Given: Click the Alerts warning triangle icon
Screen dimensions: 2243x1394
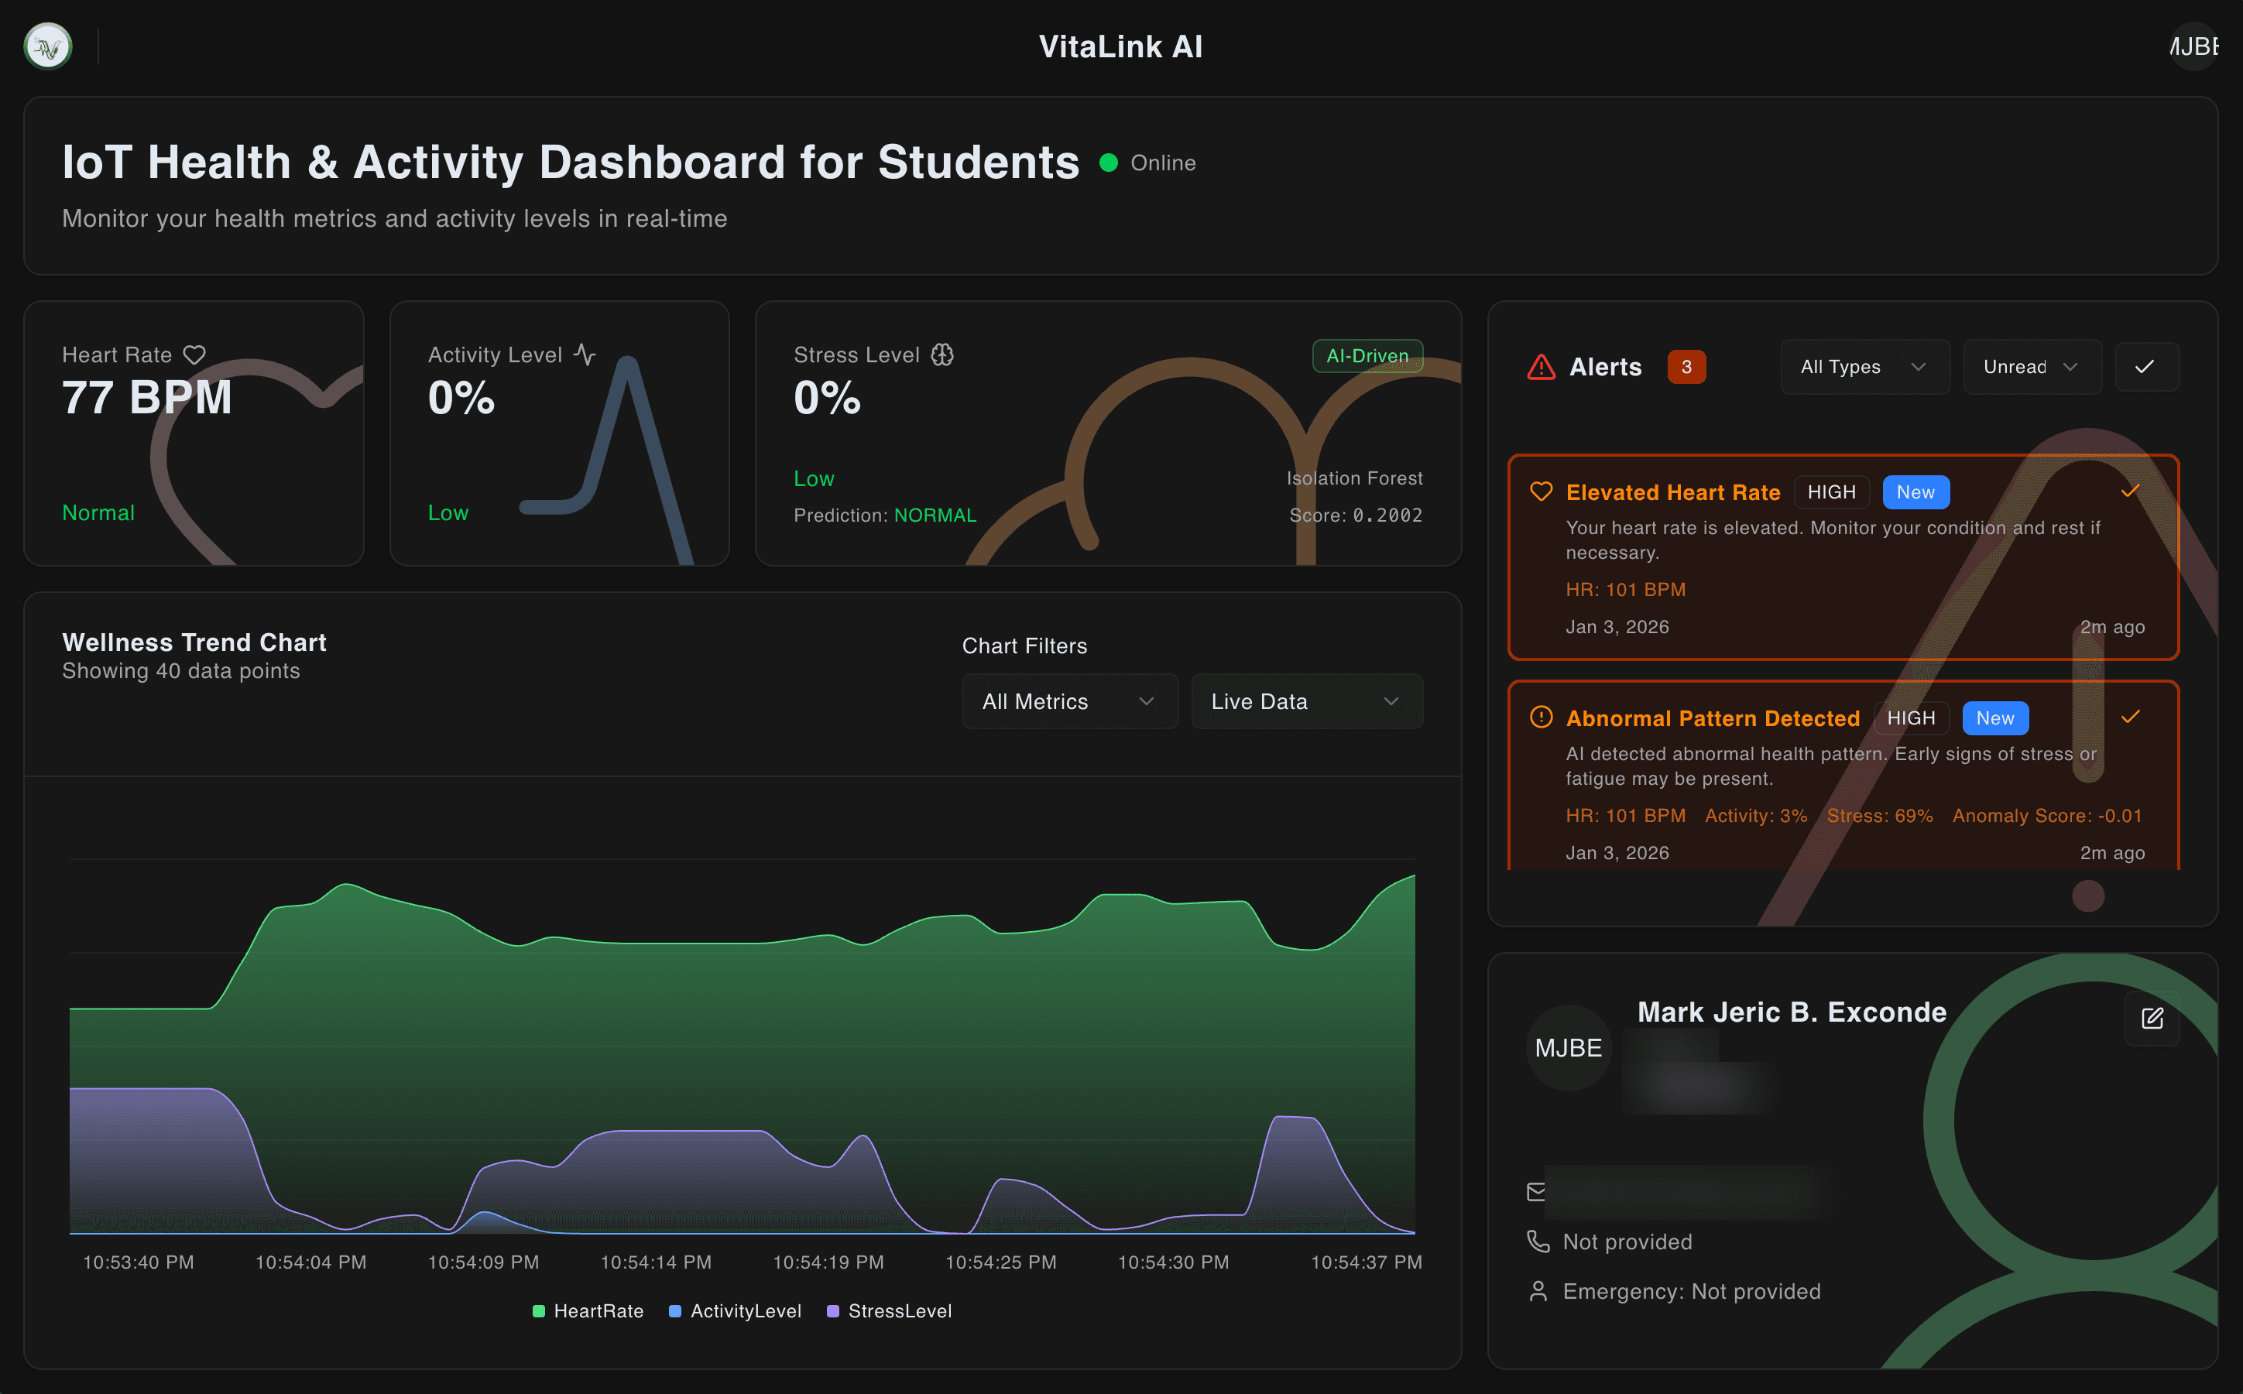Looking at the screenshot, I should (x=1541, y=367).
